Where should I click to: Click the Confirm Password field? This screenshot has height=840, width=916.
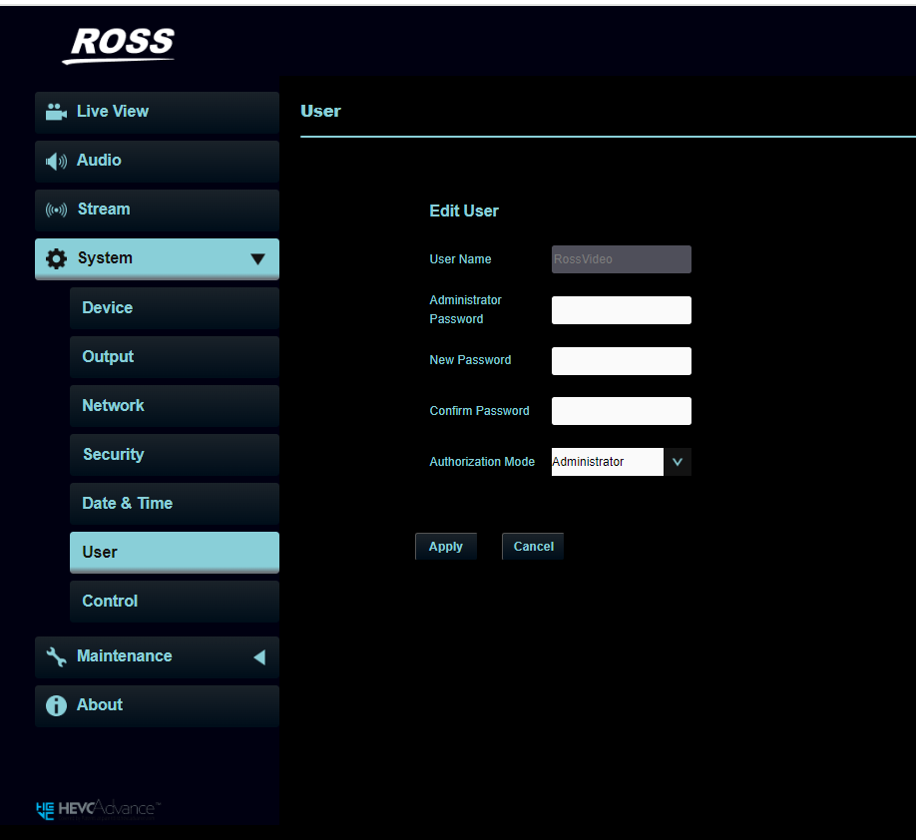[x=621, y=411]
